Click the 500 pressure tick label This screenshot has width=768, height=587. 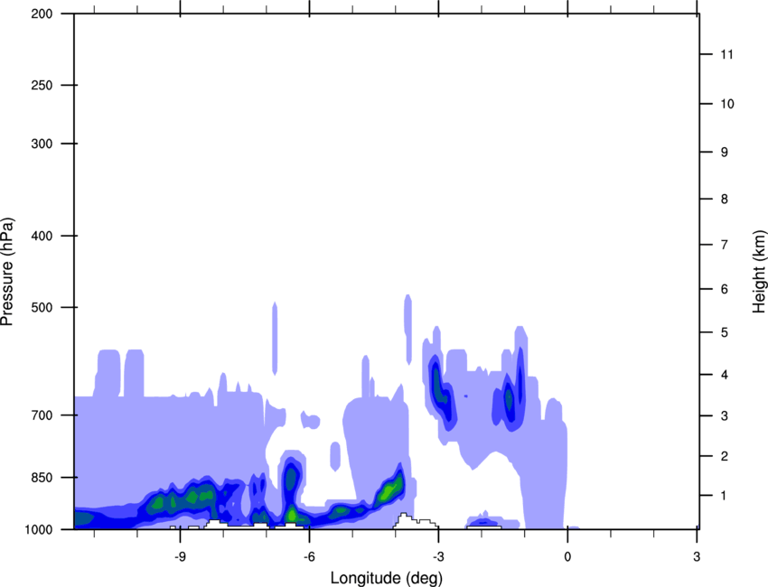[42, 307]
